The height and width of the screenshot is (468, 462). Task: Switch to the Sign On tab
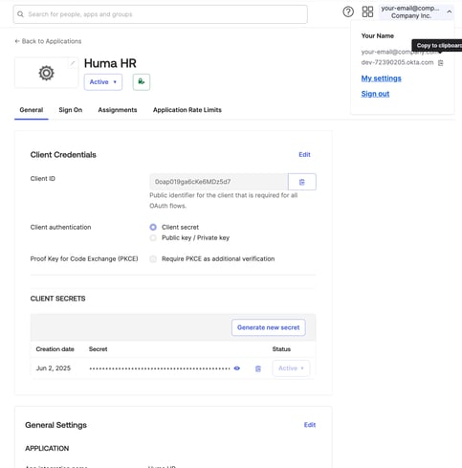click(x=71, y=110)
